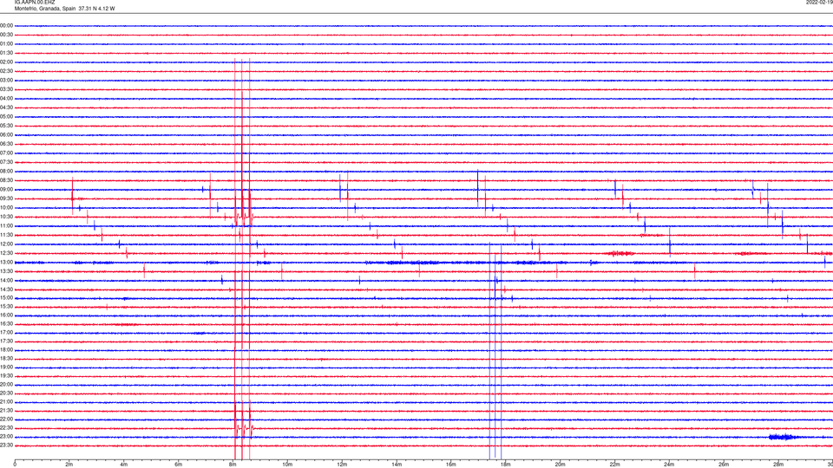
Task: Select the 13:30 time row label
Action: click(6, 271)
